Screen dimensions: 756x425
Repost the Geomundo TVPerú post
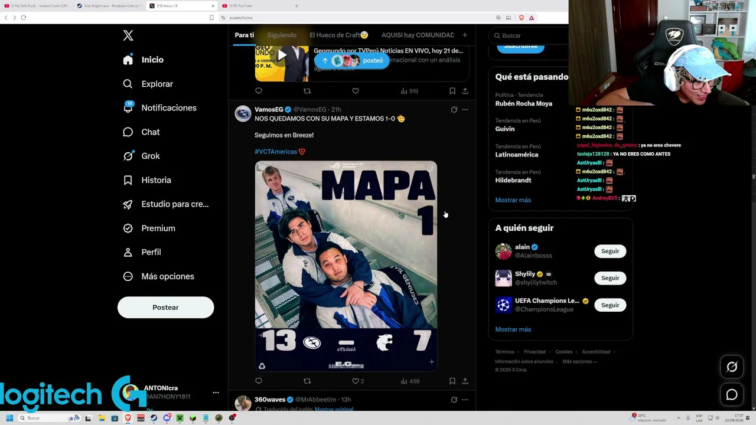click(307, 91)
